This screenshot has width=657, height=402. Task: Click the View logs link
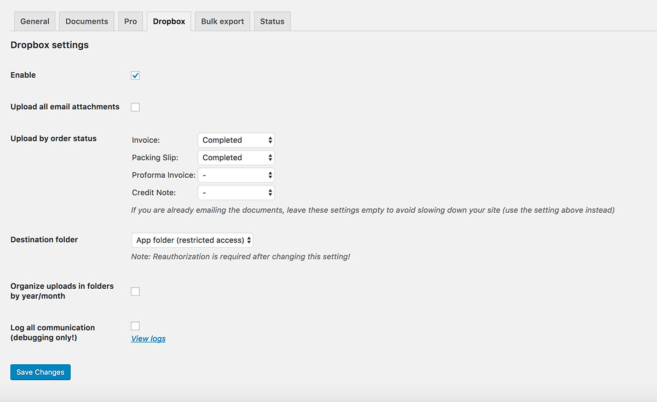(x=148, y=339)
